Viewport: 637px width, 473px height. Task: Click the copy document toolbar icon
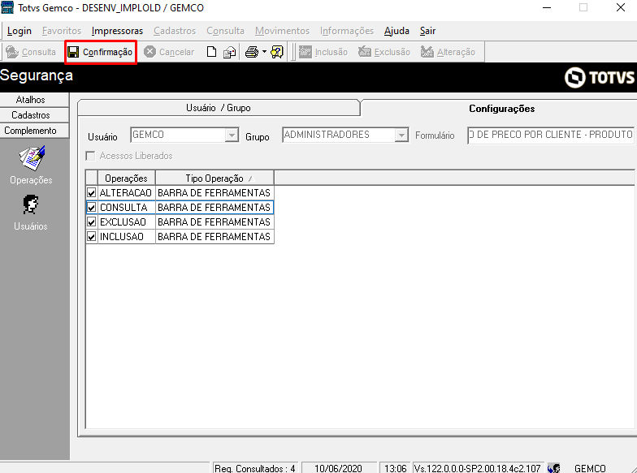(229, 52)
